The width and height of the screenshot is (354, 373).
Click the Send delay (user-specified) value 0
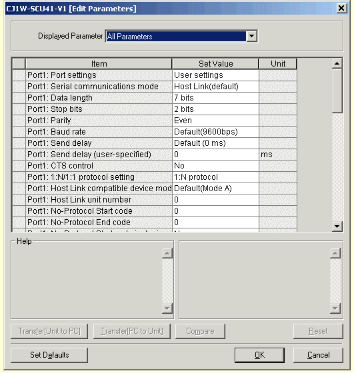215,155
